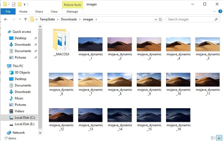The width and height of the screenshot is (223, 141).
Task: Go up one folder level with Up arrow
Action: tap(26, 19)
